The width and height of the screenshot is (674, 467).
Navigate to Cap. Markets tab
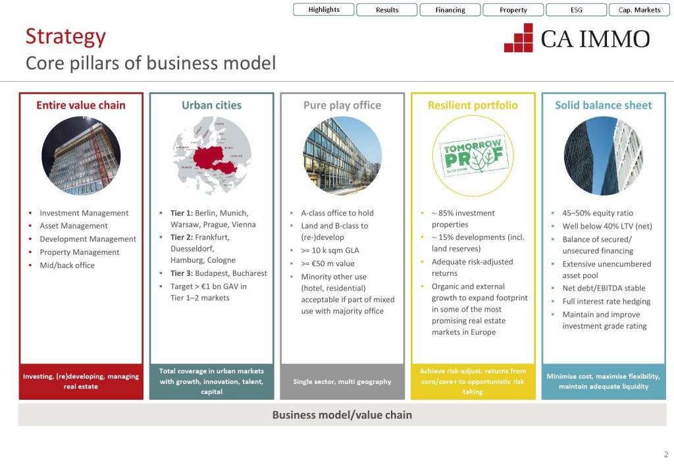(639, 10)
